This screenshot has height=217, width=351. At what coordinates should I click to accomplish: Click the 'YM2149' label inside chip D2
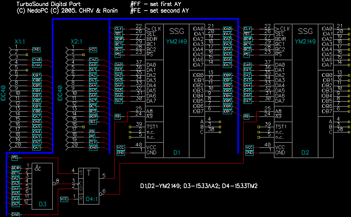(305, 42)
